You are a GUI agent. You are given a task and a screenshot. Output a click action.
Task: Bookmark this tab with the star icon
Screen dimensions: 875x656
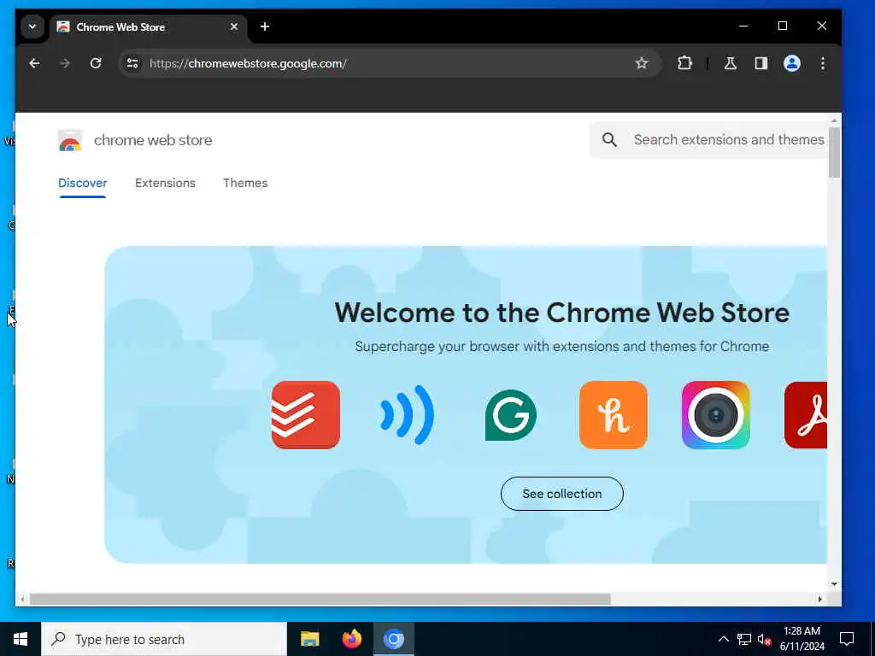(642, 63)
